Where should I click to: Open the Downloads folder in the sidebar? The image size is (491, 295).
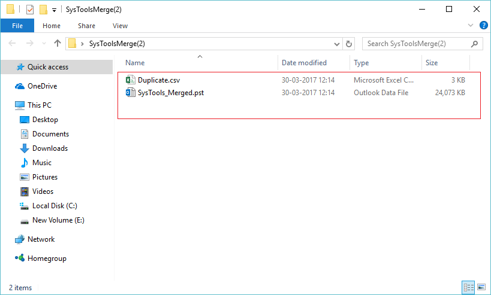[50, 148]
